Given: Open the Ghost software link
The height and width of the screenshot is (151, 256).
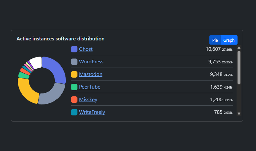Looking at the screenshot, I should tap(86, 49).
